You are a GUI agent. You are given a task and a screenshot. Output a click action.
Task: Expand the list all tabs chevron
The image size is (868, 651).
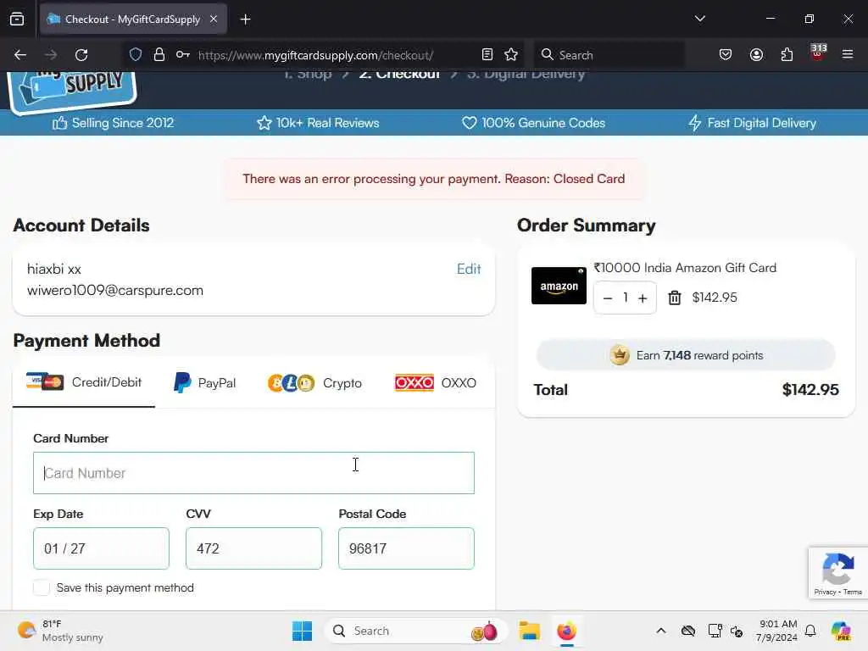(699, 19)
